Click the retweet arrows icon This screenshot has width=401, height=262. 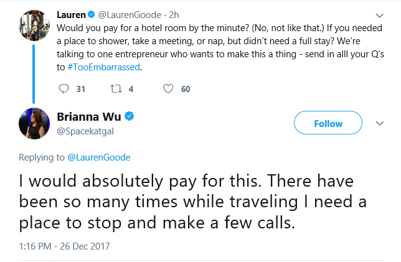[116, 89]
